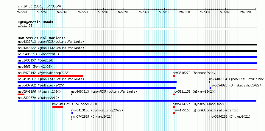Viewport: 265px width, 131px height.
Task: Click the nsv4343722 gnomADStructuralVariants label
Action: point(51,48)
